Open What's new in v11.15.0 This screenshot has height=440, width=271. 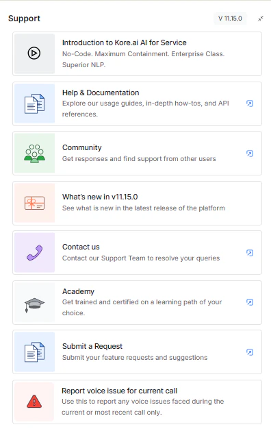click(100, 197)
